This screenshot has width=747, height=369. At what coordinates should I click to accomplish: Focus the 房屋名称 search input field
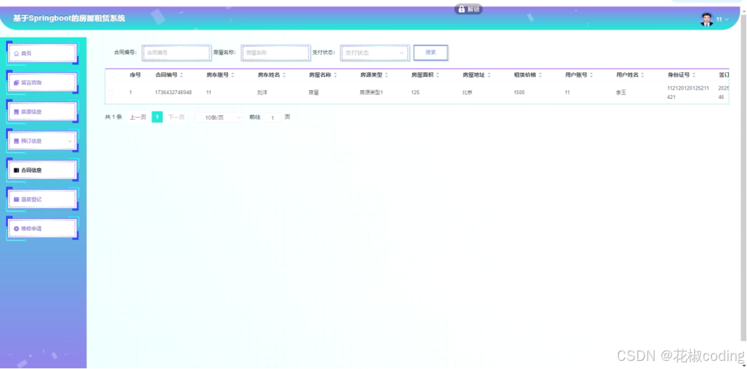pyautogui.click(x=276, y=53)
